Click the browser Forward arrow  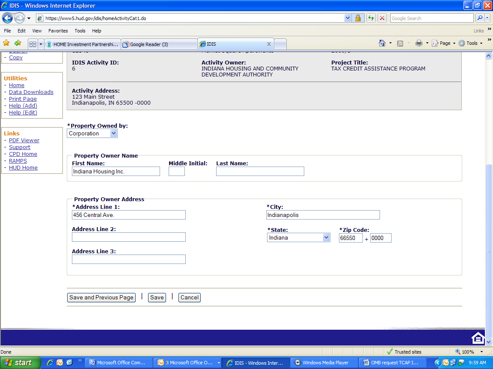click(20, 18)
